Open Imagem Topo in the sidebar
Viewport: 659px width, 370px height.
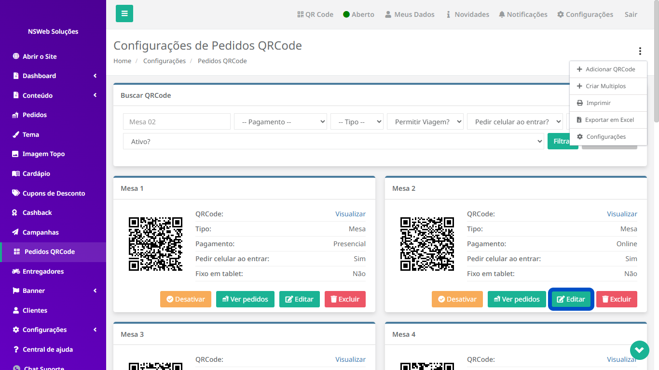click(53, 154)
